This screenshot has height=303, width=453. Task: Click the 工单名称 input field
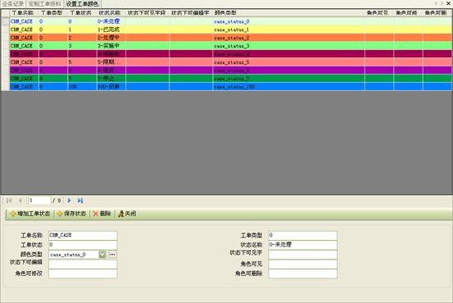pos(83,235)
